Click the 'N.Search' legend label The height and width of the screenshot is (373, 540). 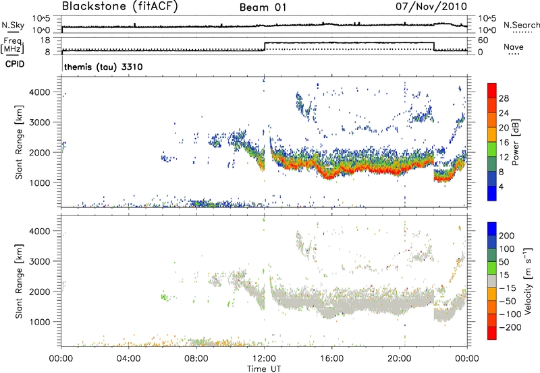(x=521, y=25)
